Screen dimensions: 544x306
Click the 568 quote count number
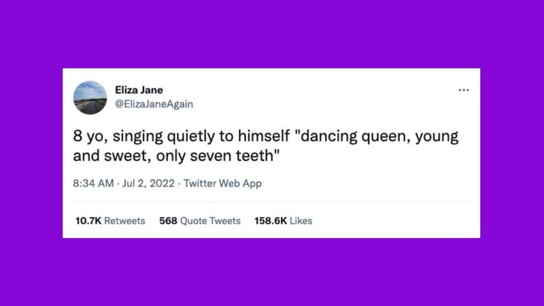point(168,221)
